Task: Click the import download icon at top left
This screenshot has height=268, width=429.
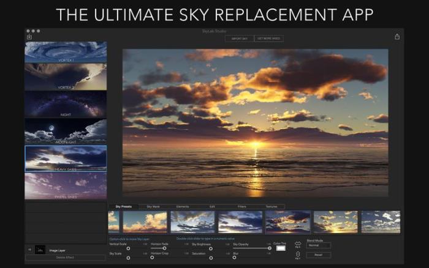Action: click(29, 37)
